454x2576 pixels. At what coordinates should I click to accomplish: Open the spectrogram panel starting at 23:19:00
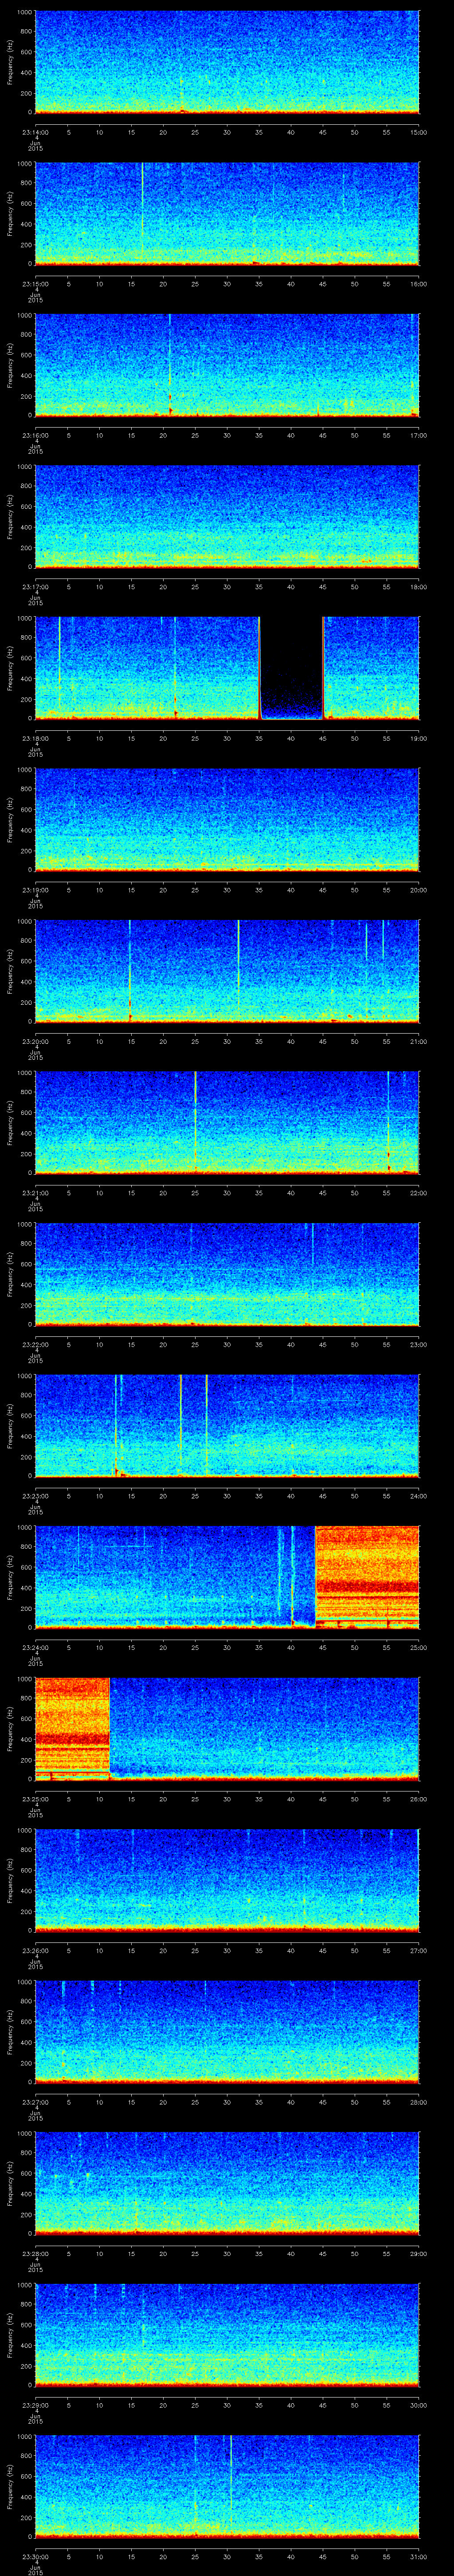[227, 819]
